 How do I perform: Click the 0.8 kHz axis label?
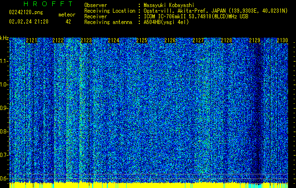[4, 132]
